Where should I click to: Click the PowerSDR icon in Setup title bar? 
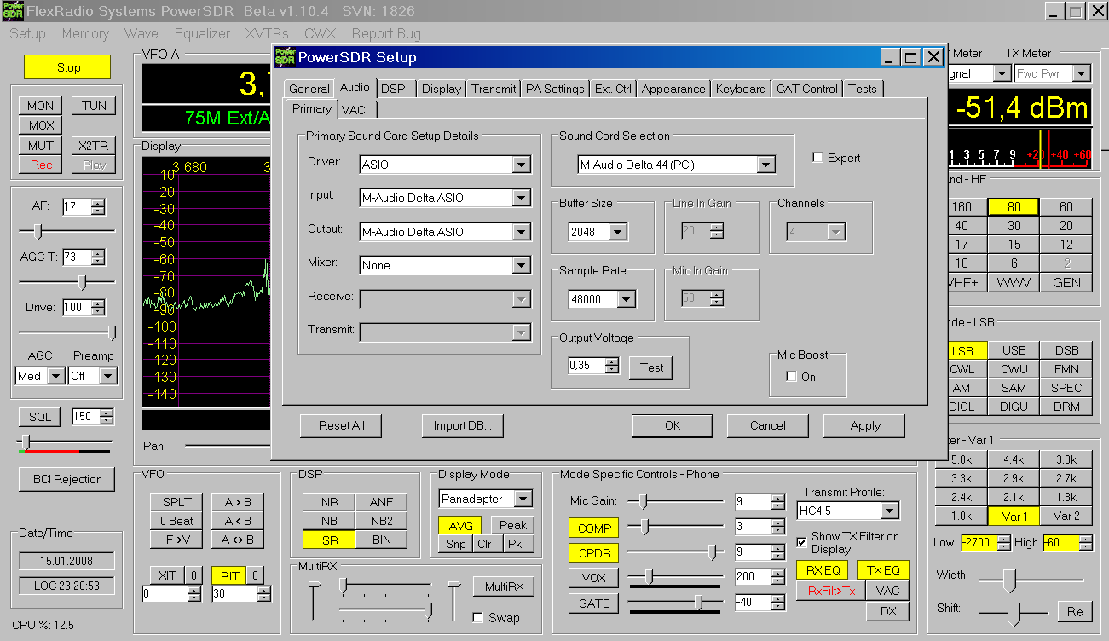point(285,57)
